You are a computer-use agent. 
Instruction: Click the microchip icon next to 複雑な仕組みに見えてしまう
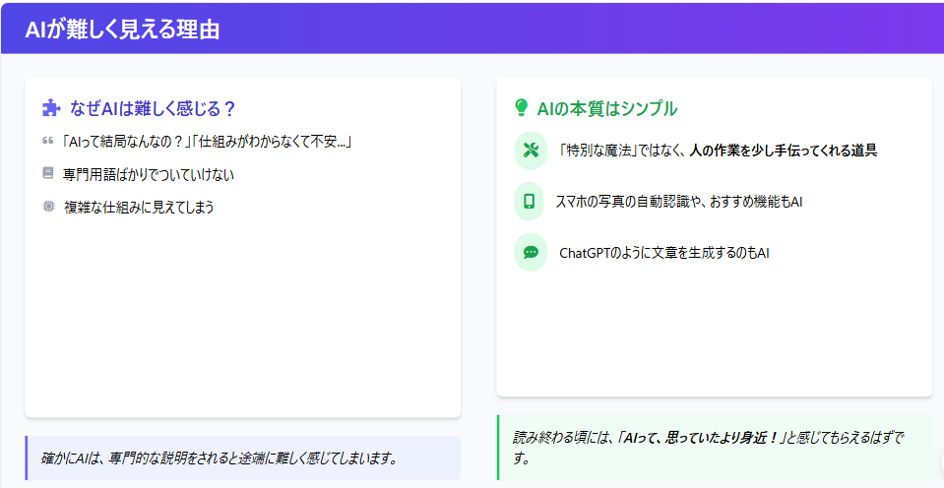[48, 207]
